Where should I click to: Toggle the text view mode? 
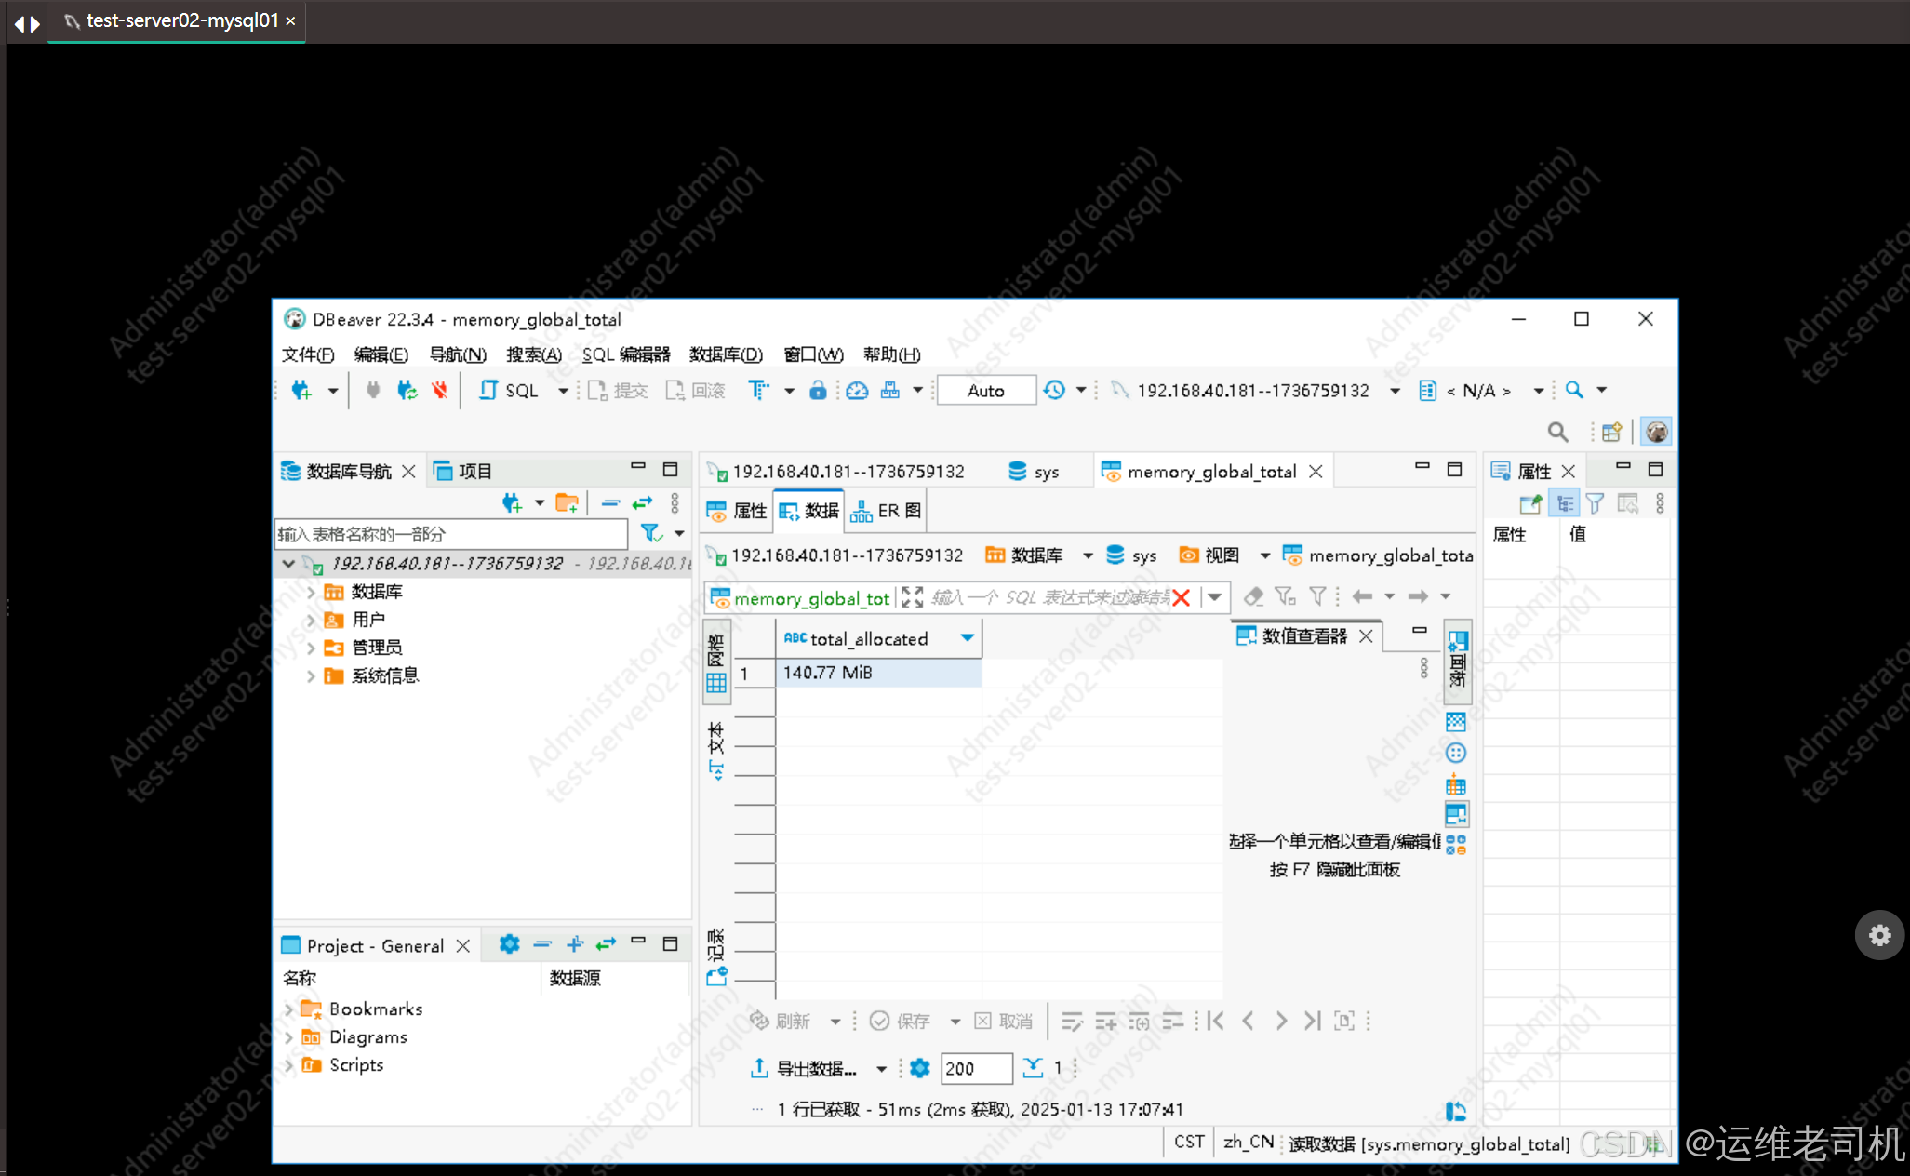[716, 750]
